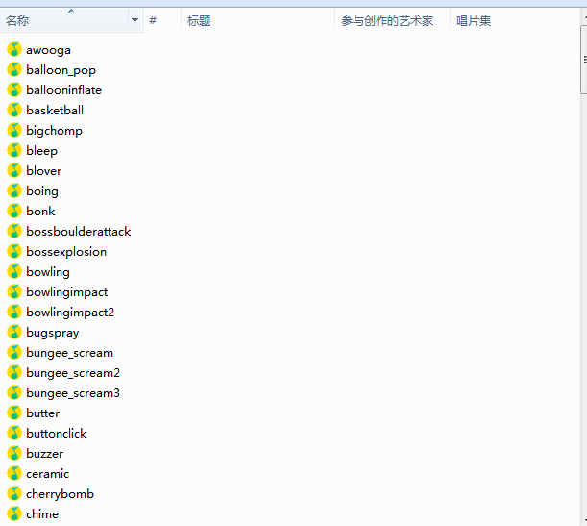Select the file name cherrybomb
The width and height of the screenshot is (587, 526).
pyautogui.click(x=60, y=495)
